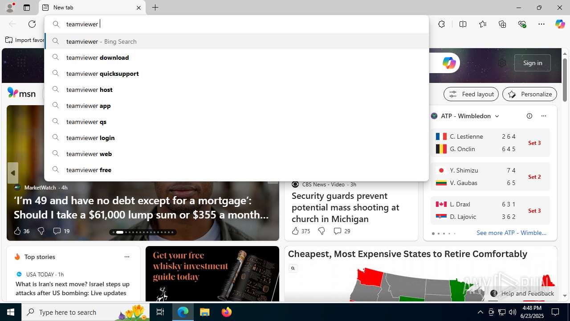Close the New tab tab
Image resolution: width=570 pixels, height=321 pixels.
(x=138, y=8)
